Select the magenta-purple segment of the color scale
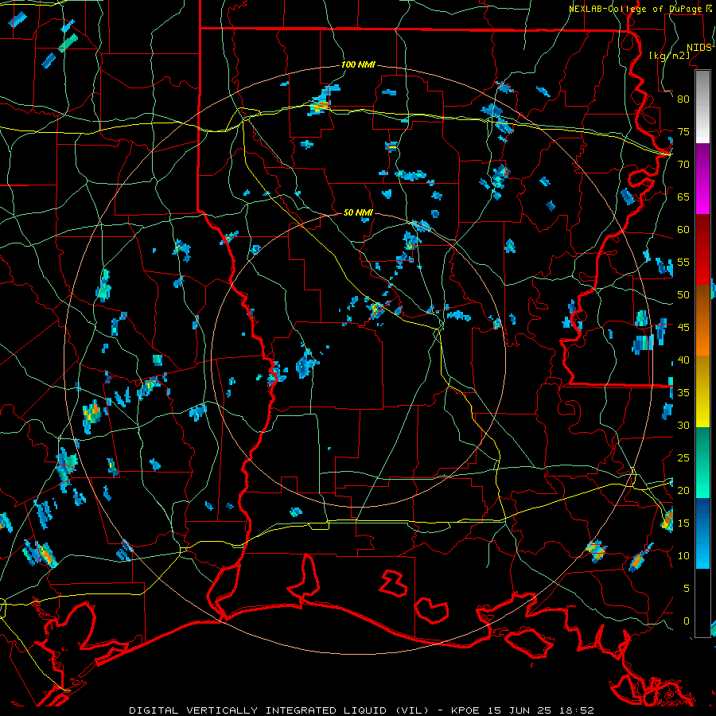Screen dimensions: 716x716 (702, 179)
